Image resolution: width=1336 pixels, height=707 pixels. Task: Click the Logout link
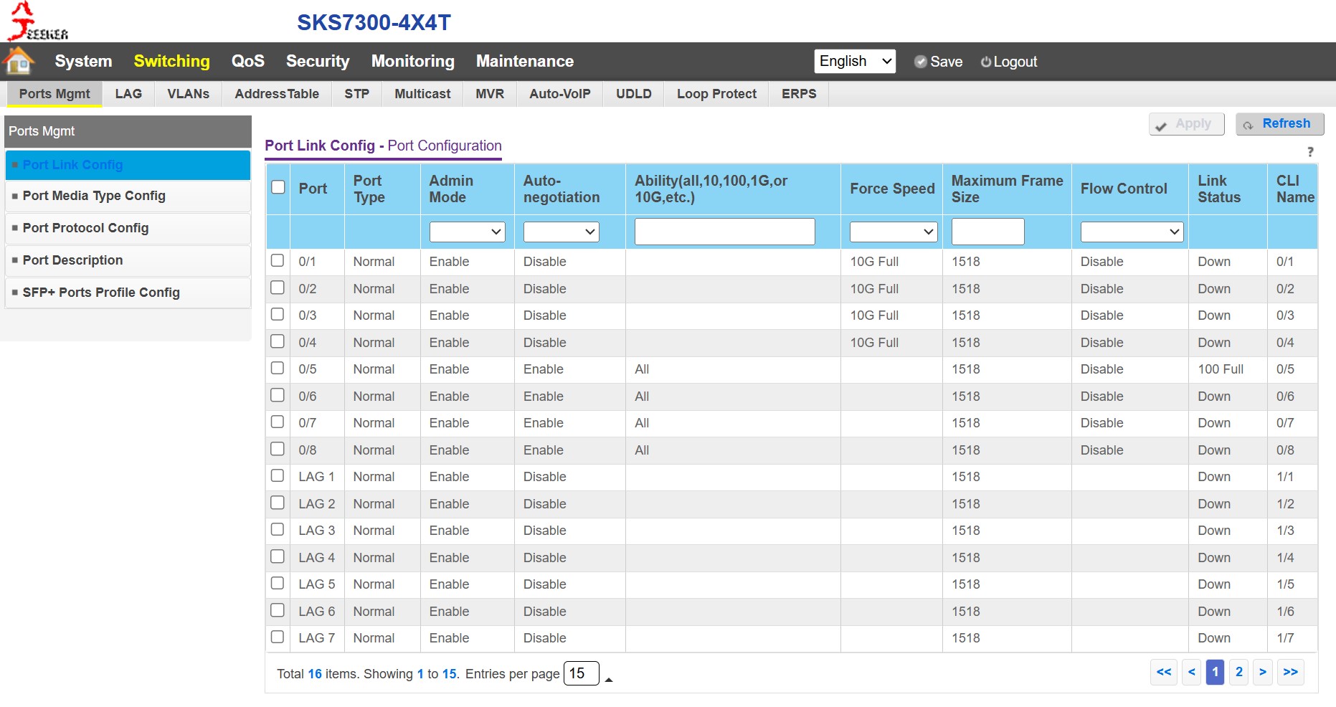tap(1015, 62)
